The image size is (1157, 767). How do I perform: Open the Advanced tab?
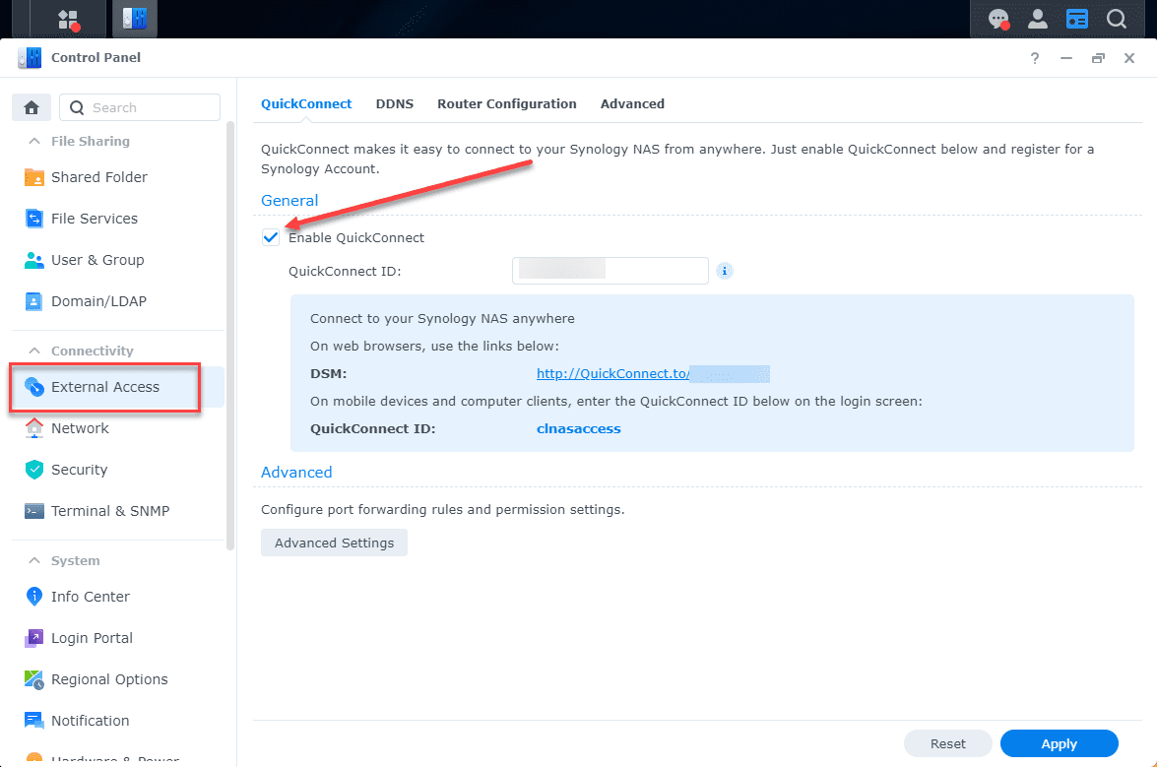click(632, 104)
